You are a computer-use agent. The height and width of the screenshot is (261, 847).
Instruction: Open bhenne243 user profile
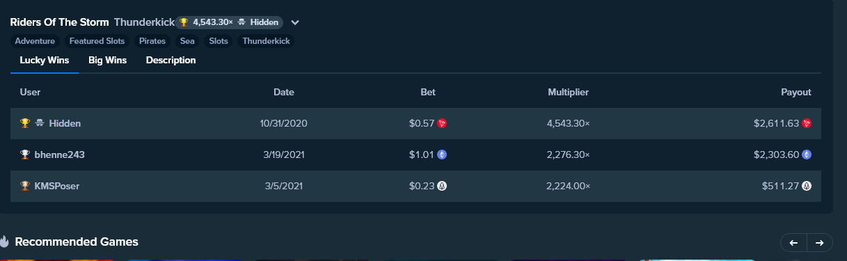(x=60, y=155)
